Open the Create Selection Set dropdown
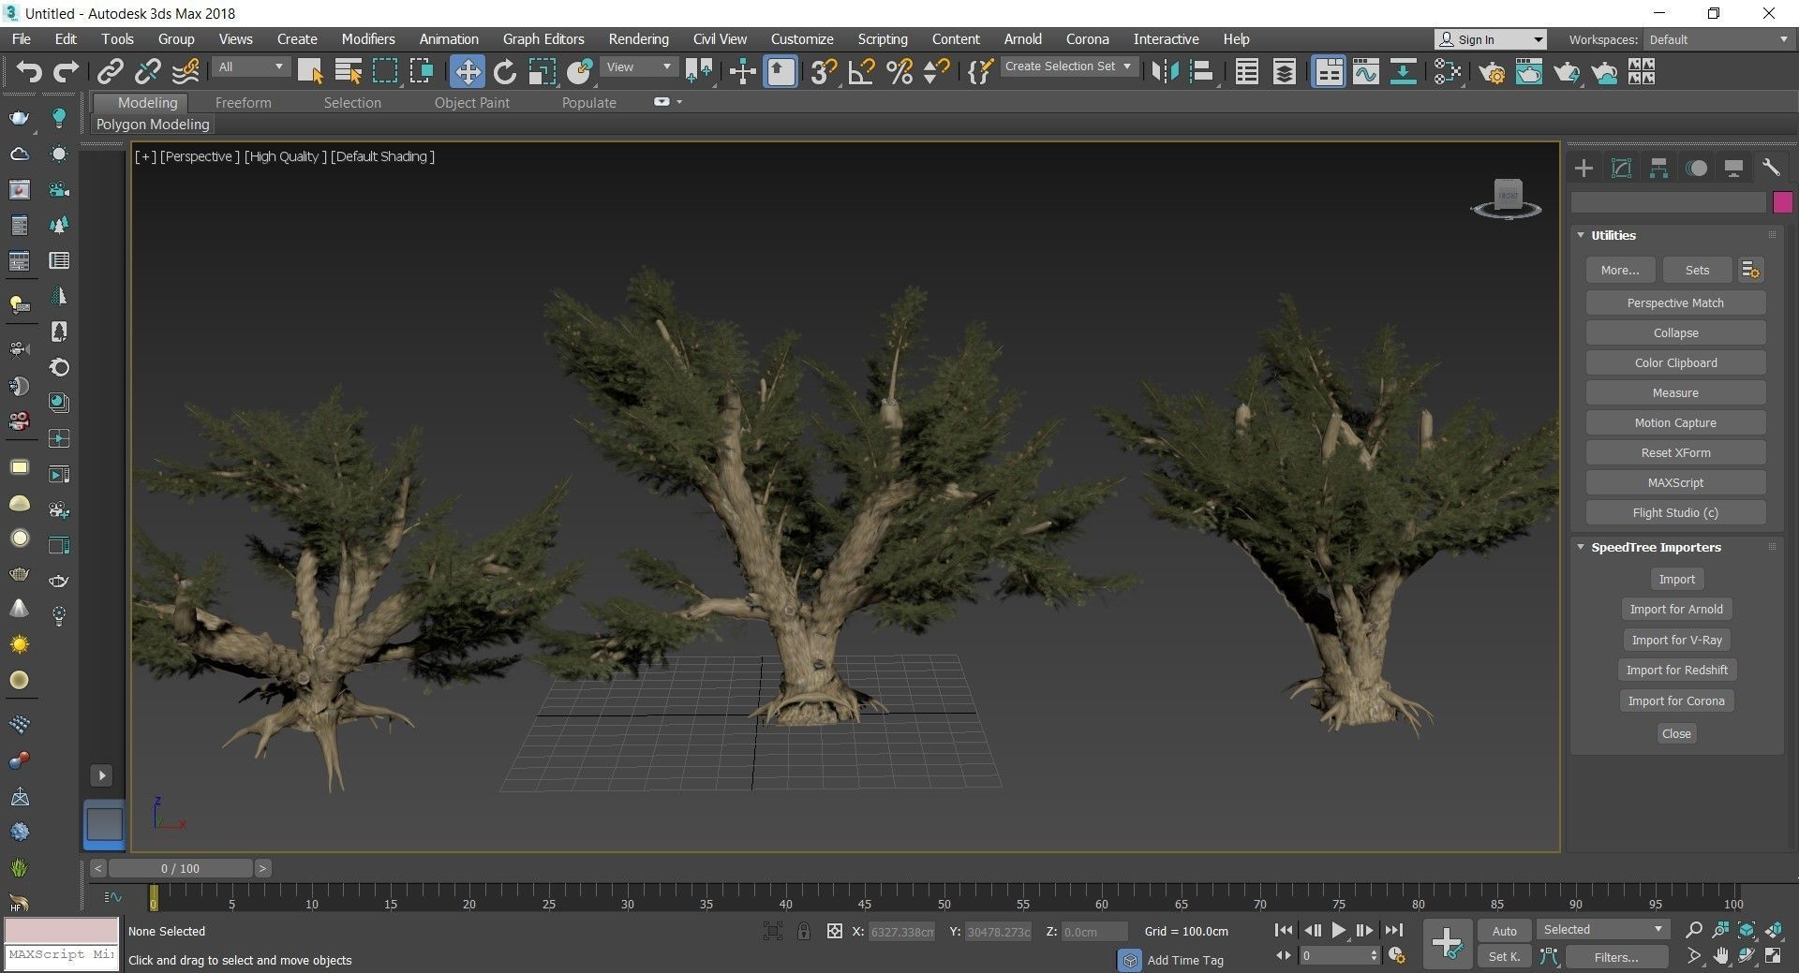The height and width of the screenshot is (973, 1799). pyautogui.click(x=1068, y=66)
